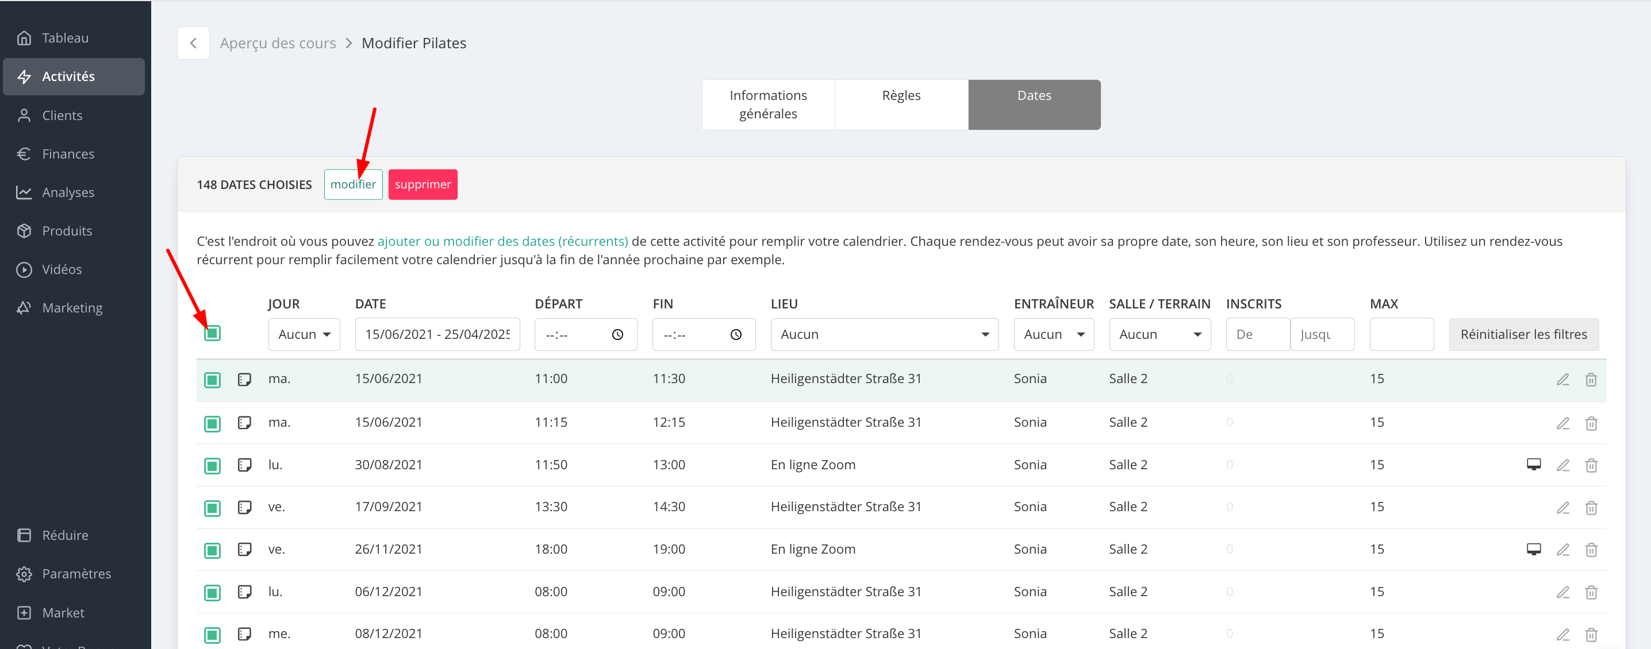Go to Marketing in the sidebar
This screenshot has height=649, width=1651.
coord(72,308)
